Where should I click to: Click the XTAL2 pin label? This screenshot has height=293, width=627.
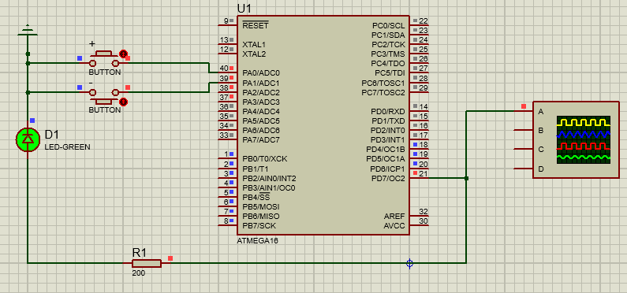(x=254, y=54)
